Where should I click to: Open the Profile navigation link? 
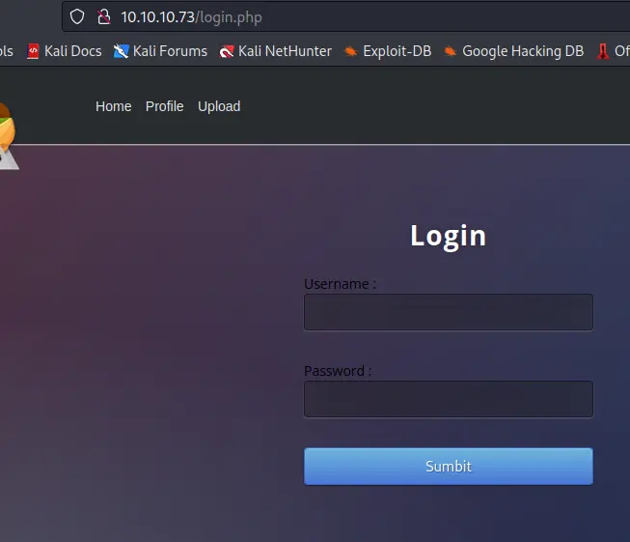pyautogui.click(x=164, y=106)
